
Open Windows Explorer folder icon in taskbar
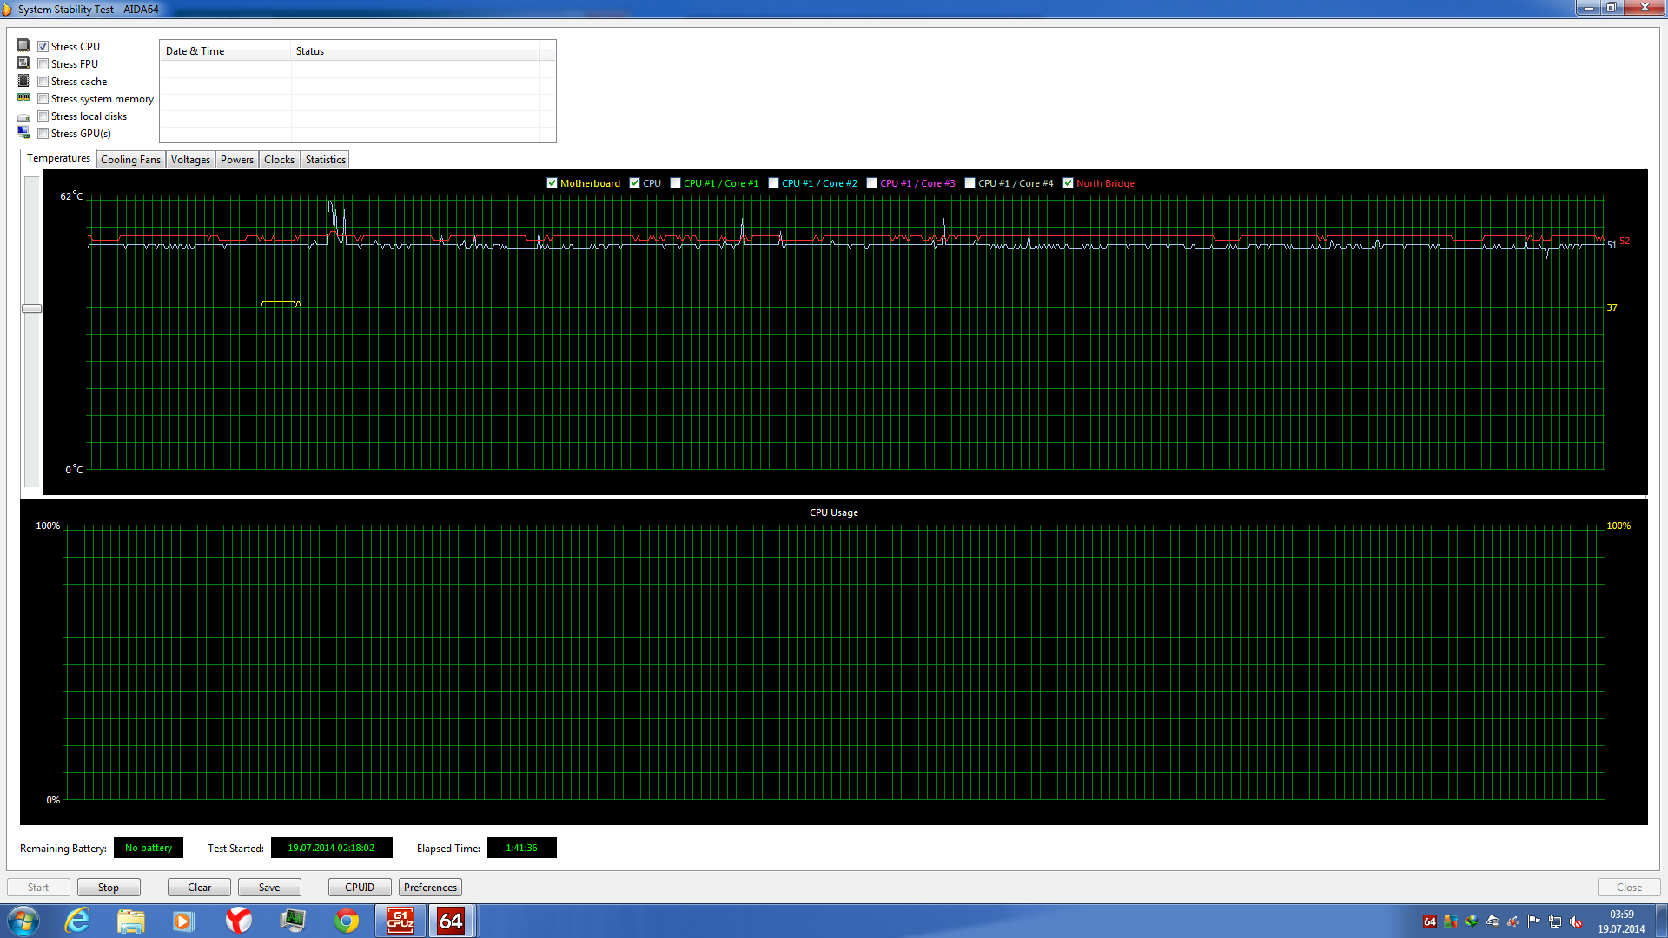coord(131,921)
